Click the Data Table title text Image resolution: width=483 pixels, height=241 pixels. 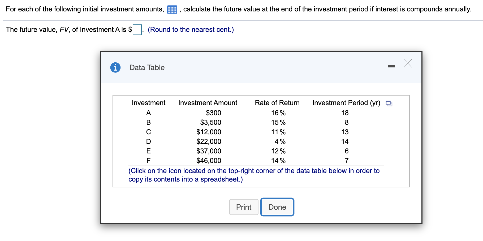(147, 67)
